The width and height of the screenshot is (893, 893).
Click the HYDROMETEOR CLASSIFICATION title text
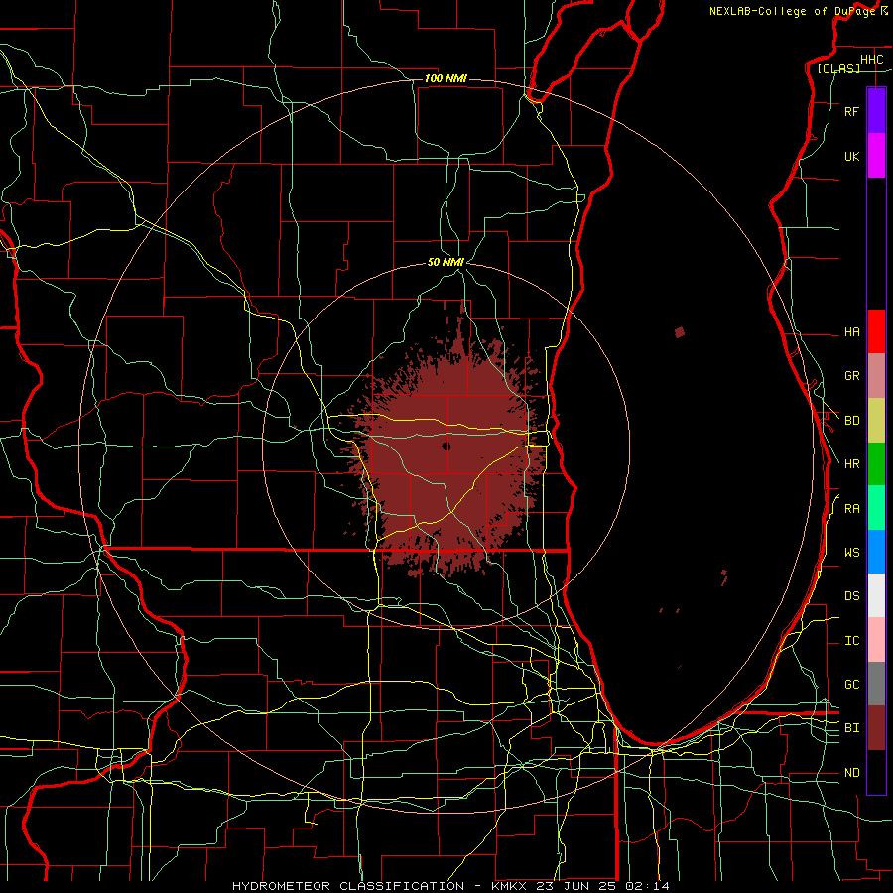click(x=348, y=886)
